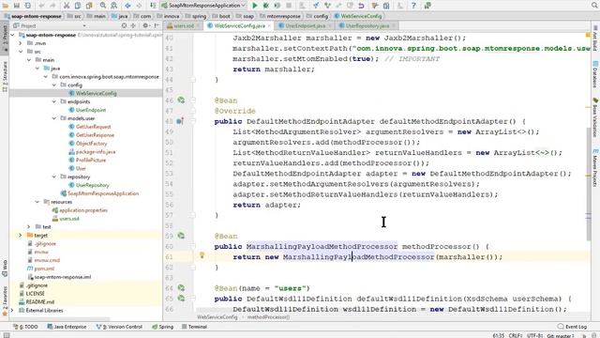Open the Terminal tool window
Viewport: 600px width, 338px height.
[x=194, y=327]
